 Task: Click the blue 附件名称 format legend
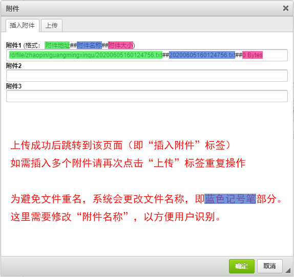coord(89,45)
